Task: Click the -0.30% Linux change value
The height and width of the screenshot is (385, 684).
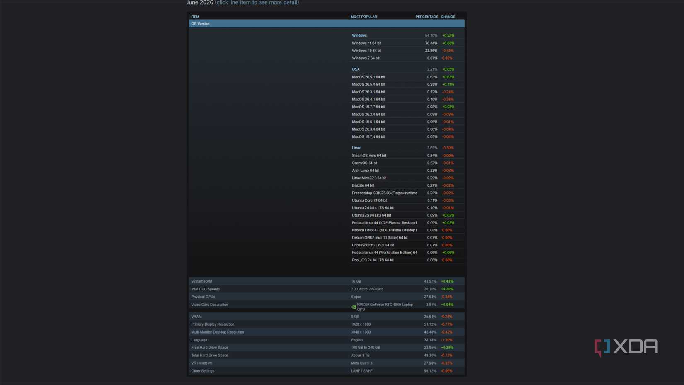Action: (448, 148)
